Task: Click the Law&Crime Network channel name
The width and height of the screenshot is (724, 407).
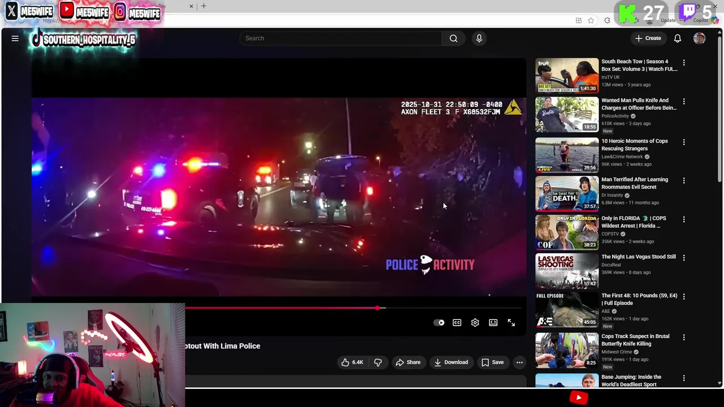Action: tap(622, 157)
